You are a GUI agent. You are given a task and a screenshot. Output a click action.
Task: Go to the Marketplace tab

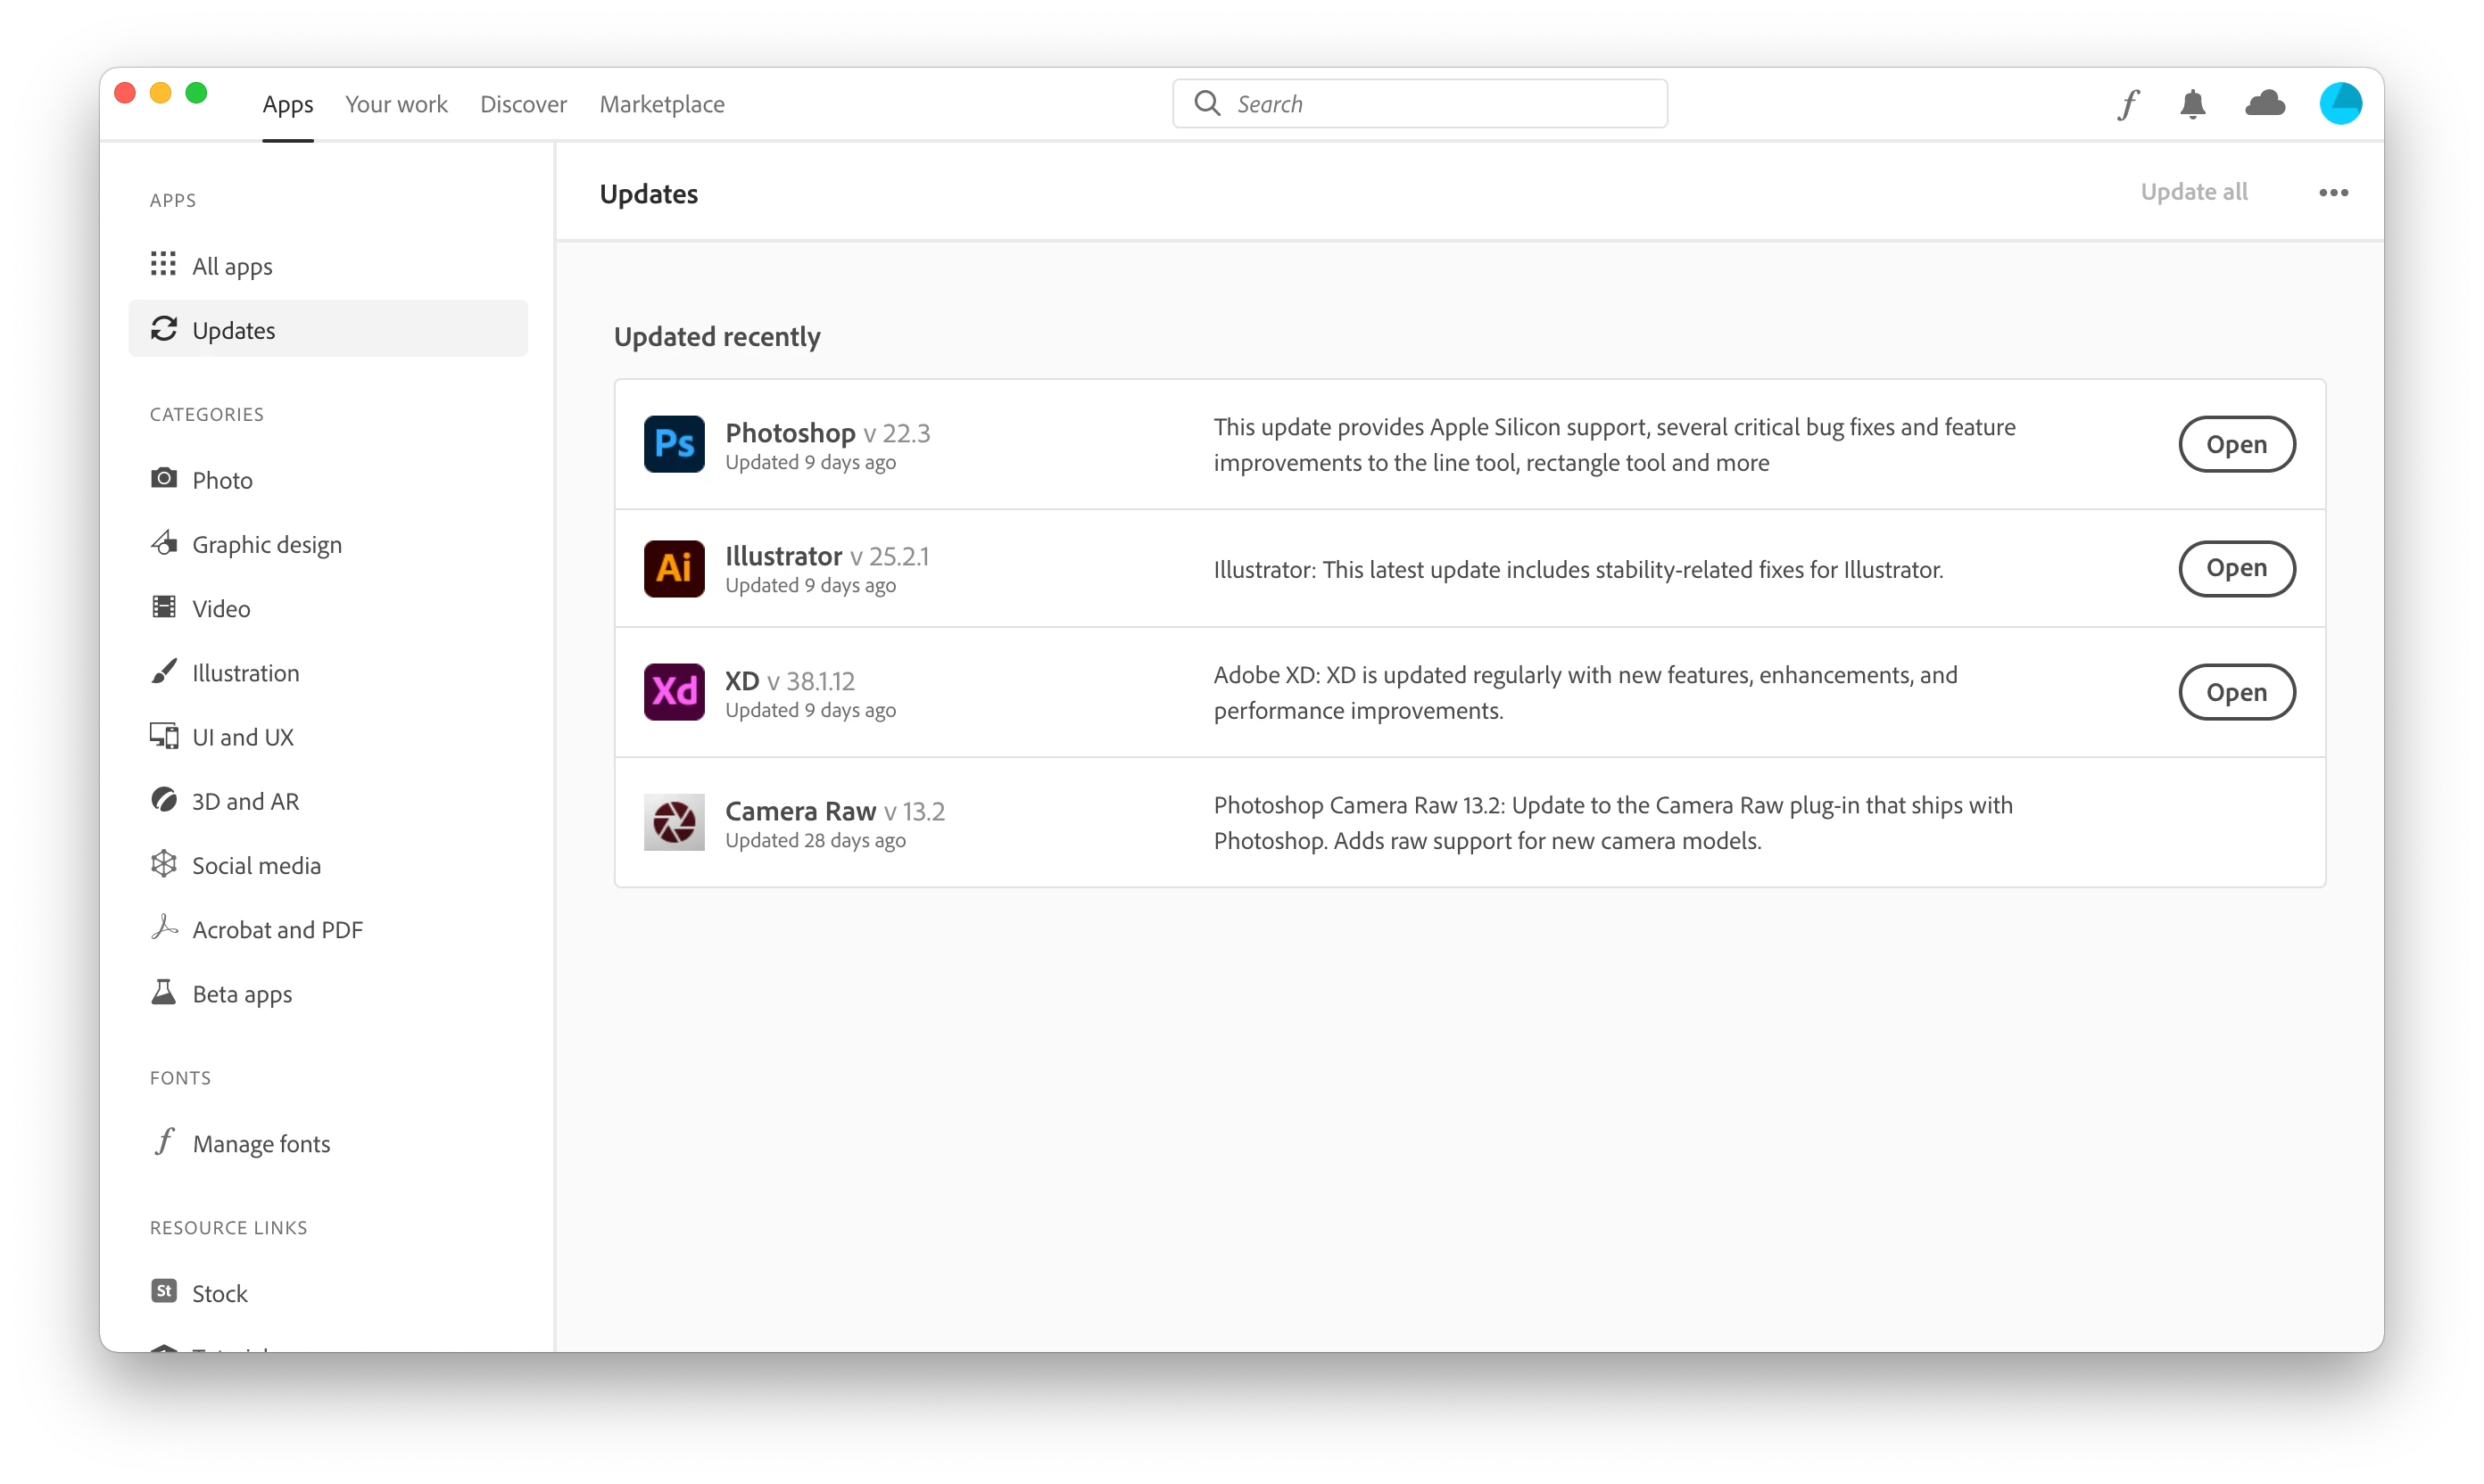[661, 104]
